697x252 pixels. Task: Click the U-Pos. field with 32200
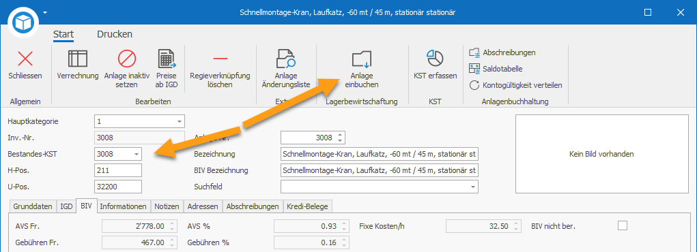pyautogui.click(x=118, y=187)
